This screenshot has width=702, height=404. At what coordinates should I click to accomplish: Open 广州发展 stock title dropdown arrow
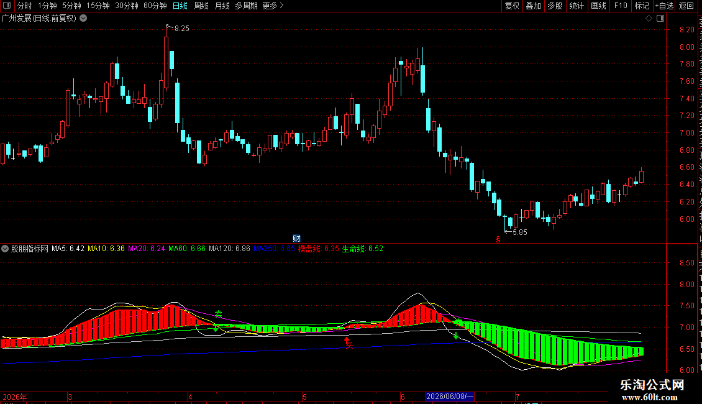pos(83,19)
